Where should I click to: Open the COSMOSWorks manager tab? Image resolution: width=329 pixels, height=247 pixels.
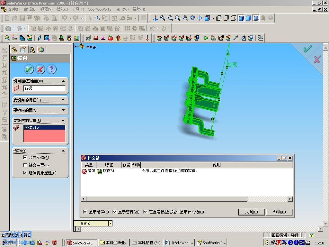[x=41, y=50]
